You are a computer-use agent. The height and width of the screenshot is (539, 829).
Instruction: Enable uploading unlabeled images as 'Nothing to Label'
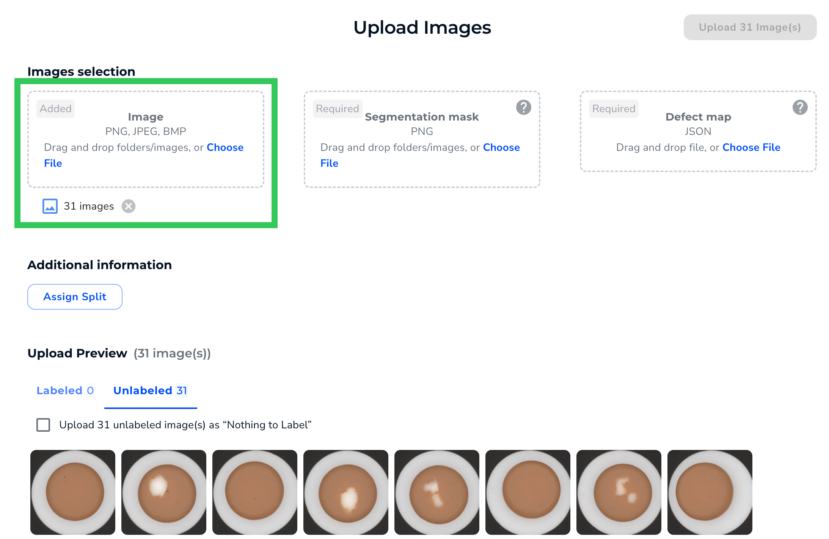click(43, 425)
